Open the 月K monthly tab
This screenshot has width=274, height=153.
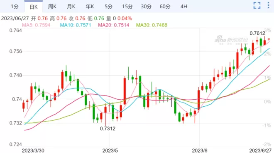tap(71, 7)
